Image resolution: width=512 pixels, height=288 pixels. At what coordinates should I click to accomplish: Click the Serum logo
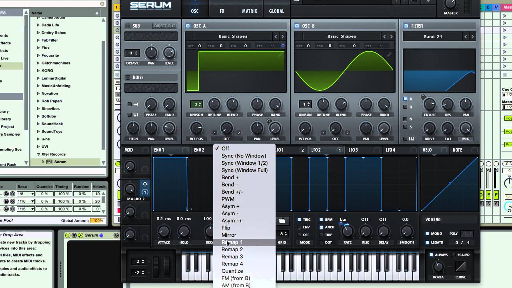pyautogui.click(x=151, y=6)
